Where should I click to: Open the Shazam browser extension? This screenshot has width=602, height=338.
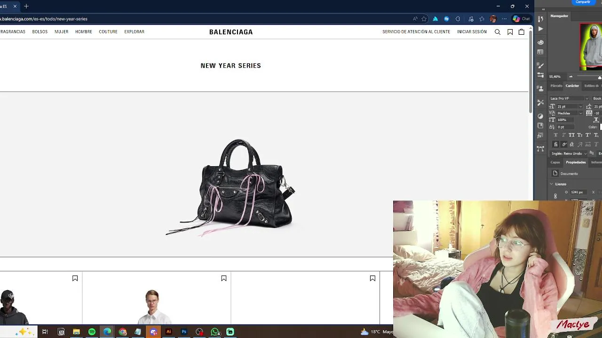coord(446,19)
